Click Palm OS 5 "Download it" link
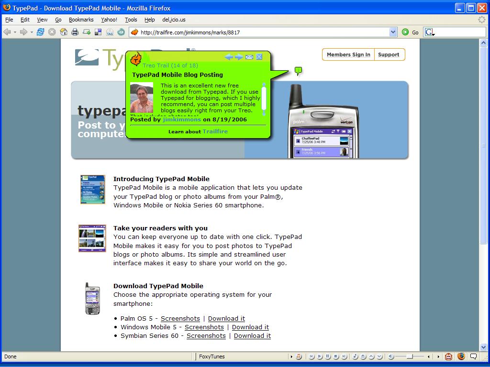490x367 pixels. pyautogui.click(x=226, y=319)
